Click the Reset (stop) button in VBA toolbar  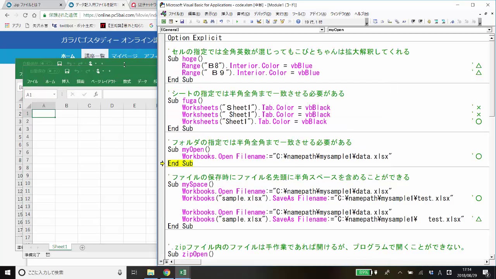(251, 22)
